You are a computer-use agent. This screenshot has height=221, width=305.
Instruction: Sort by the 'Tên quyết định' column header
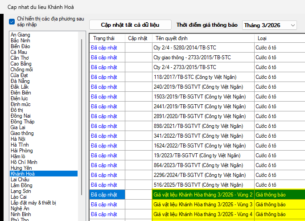203,38
